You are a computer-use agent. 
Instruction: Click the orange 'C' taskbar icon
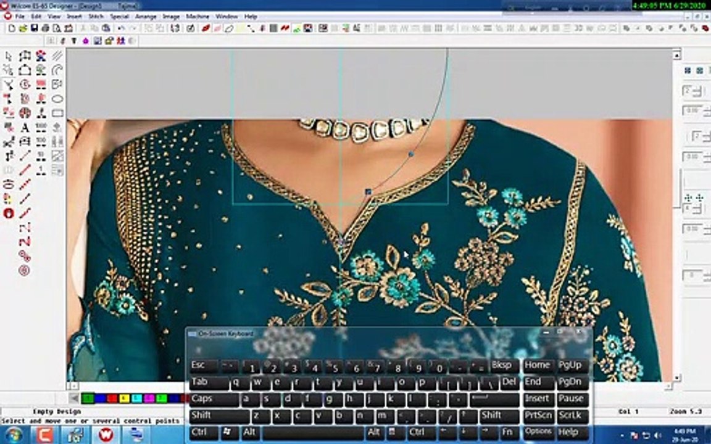[x=45, y=435]
